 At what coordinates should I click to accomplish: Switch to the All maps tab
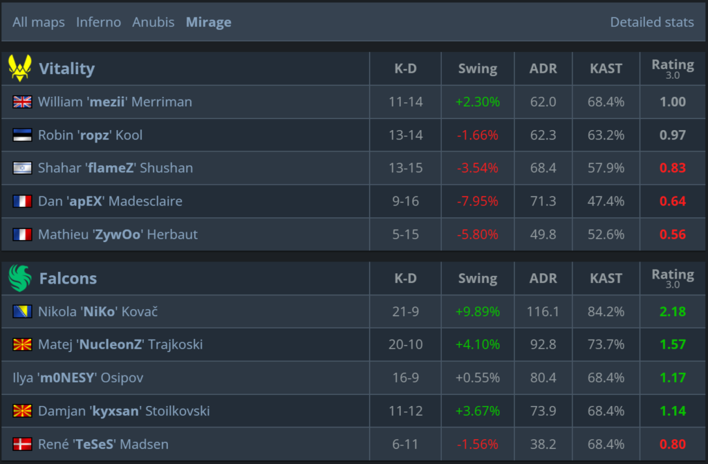point(39,22)
